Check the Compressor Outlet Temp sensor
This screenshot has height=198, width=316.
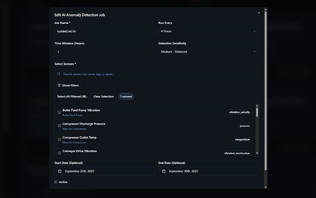[59, 139]
